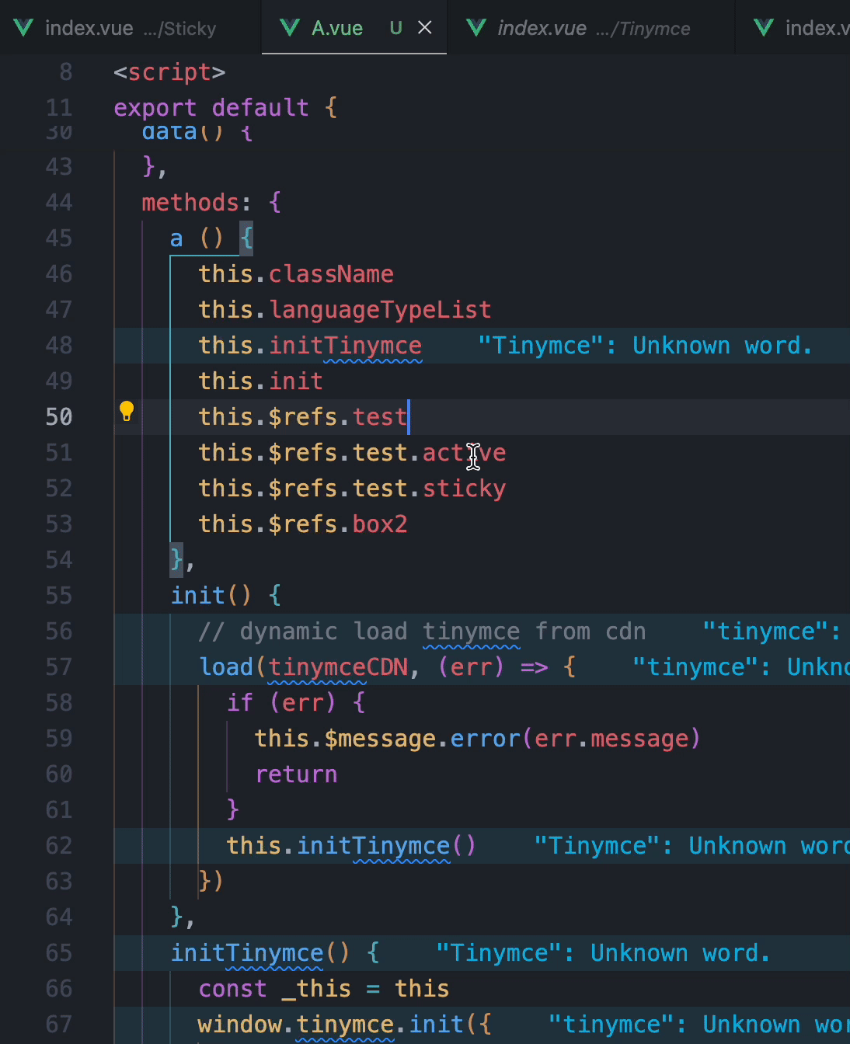Click 'languageTypeList' on line 47

click(x=380, y=310)
